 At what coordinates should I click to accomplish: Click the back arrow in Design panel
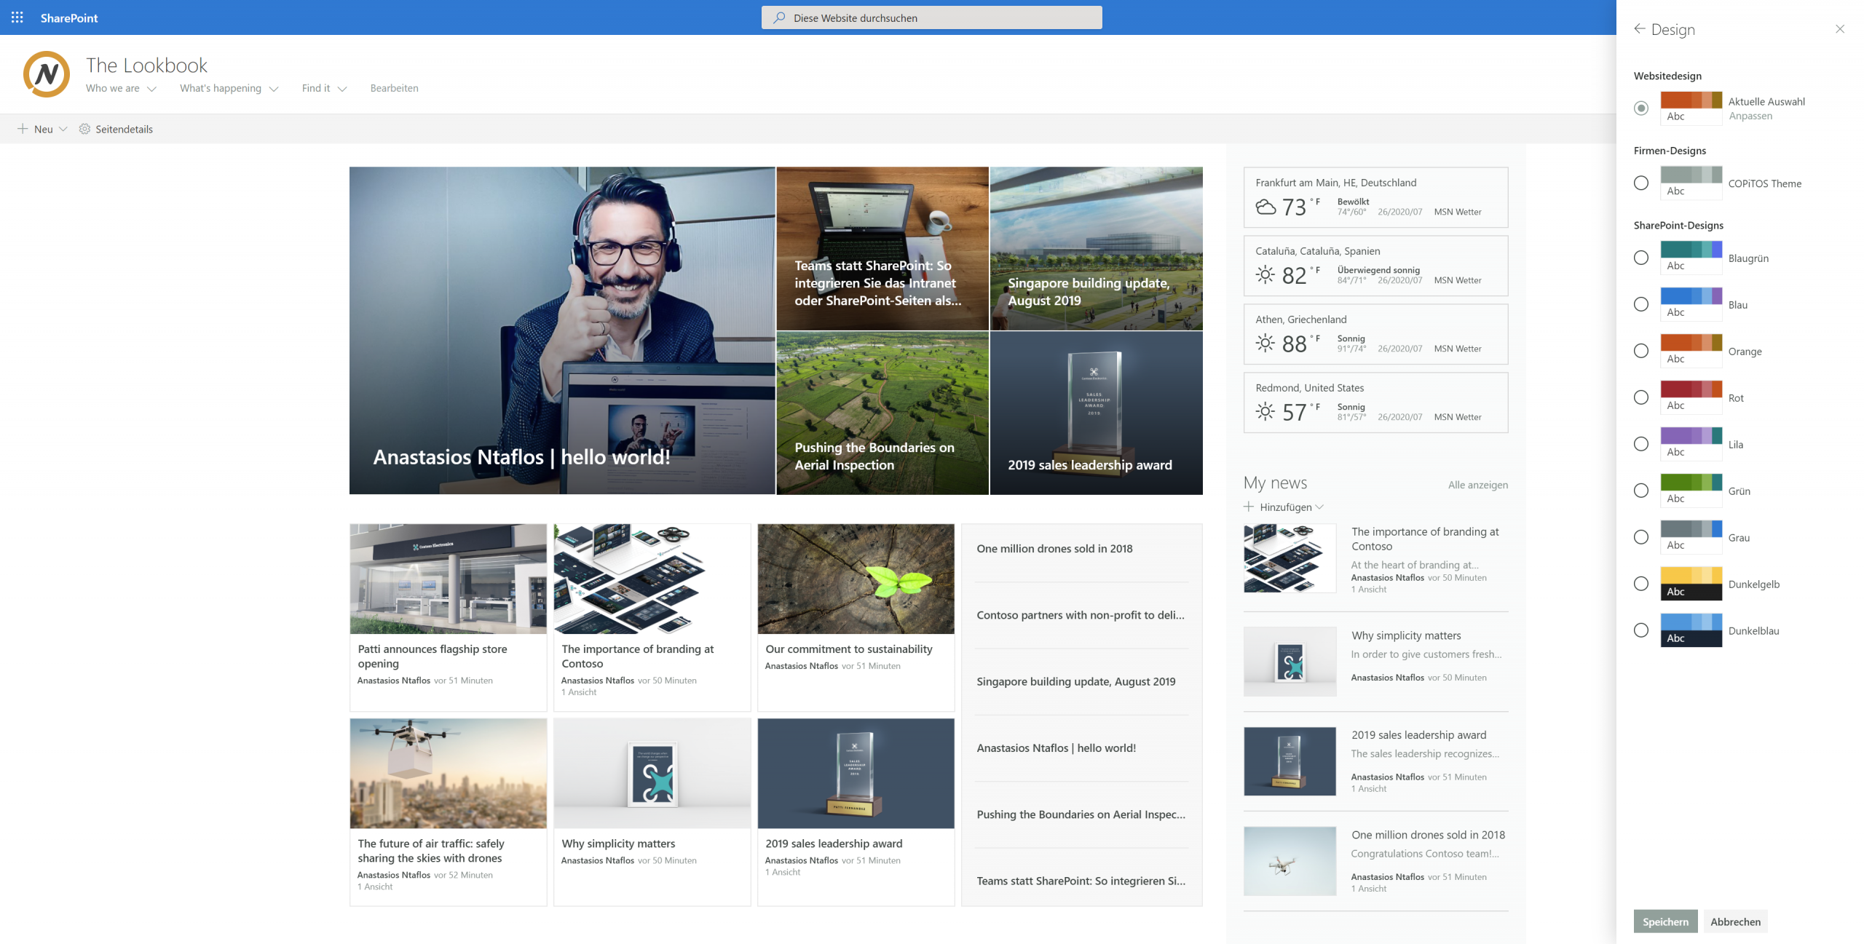point(1640,28)
